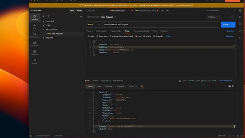Select the form-data body type

point(102,36)
